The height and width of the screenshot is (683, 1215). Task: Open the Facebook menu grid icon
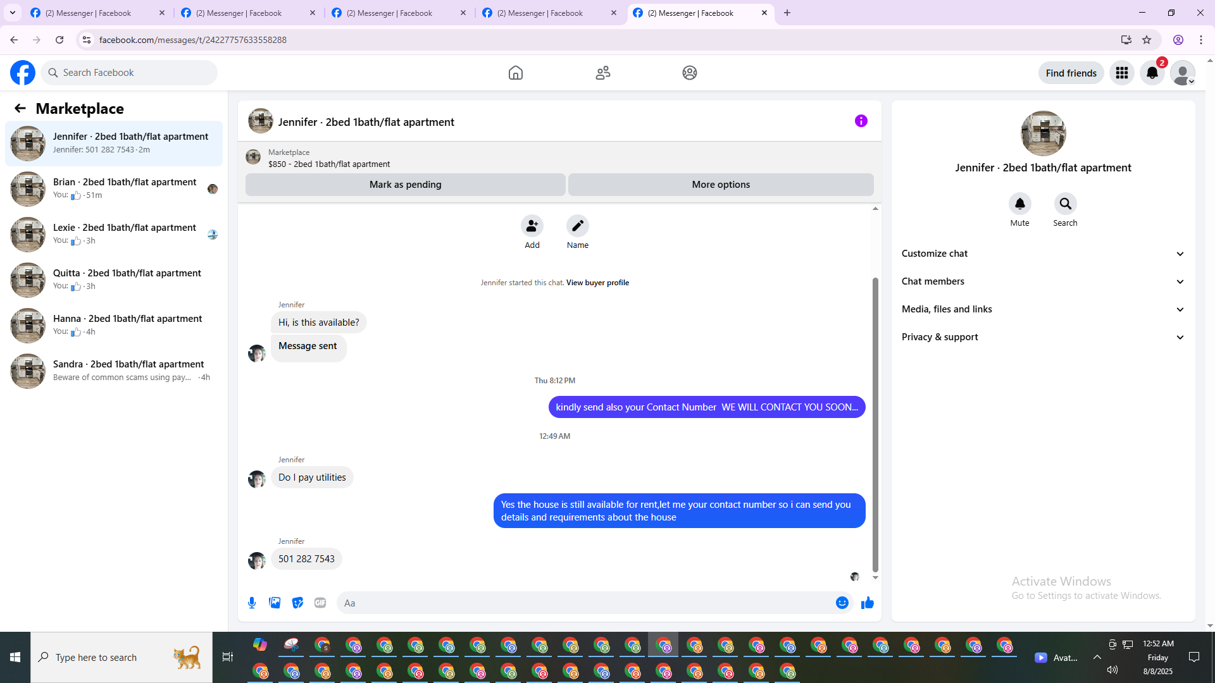coord(1122,73)
